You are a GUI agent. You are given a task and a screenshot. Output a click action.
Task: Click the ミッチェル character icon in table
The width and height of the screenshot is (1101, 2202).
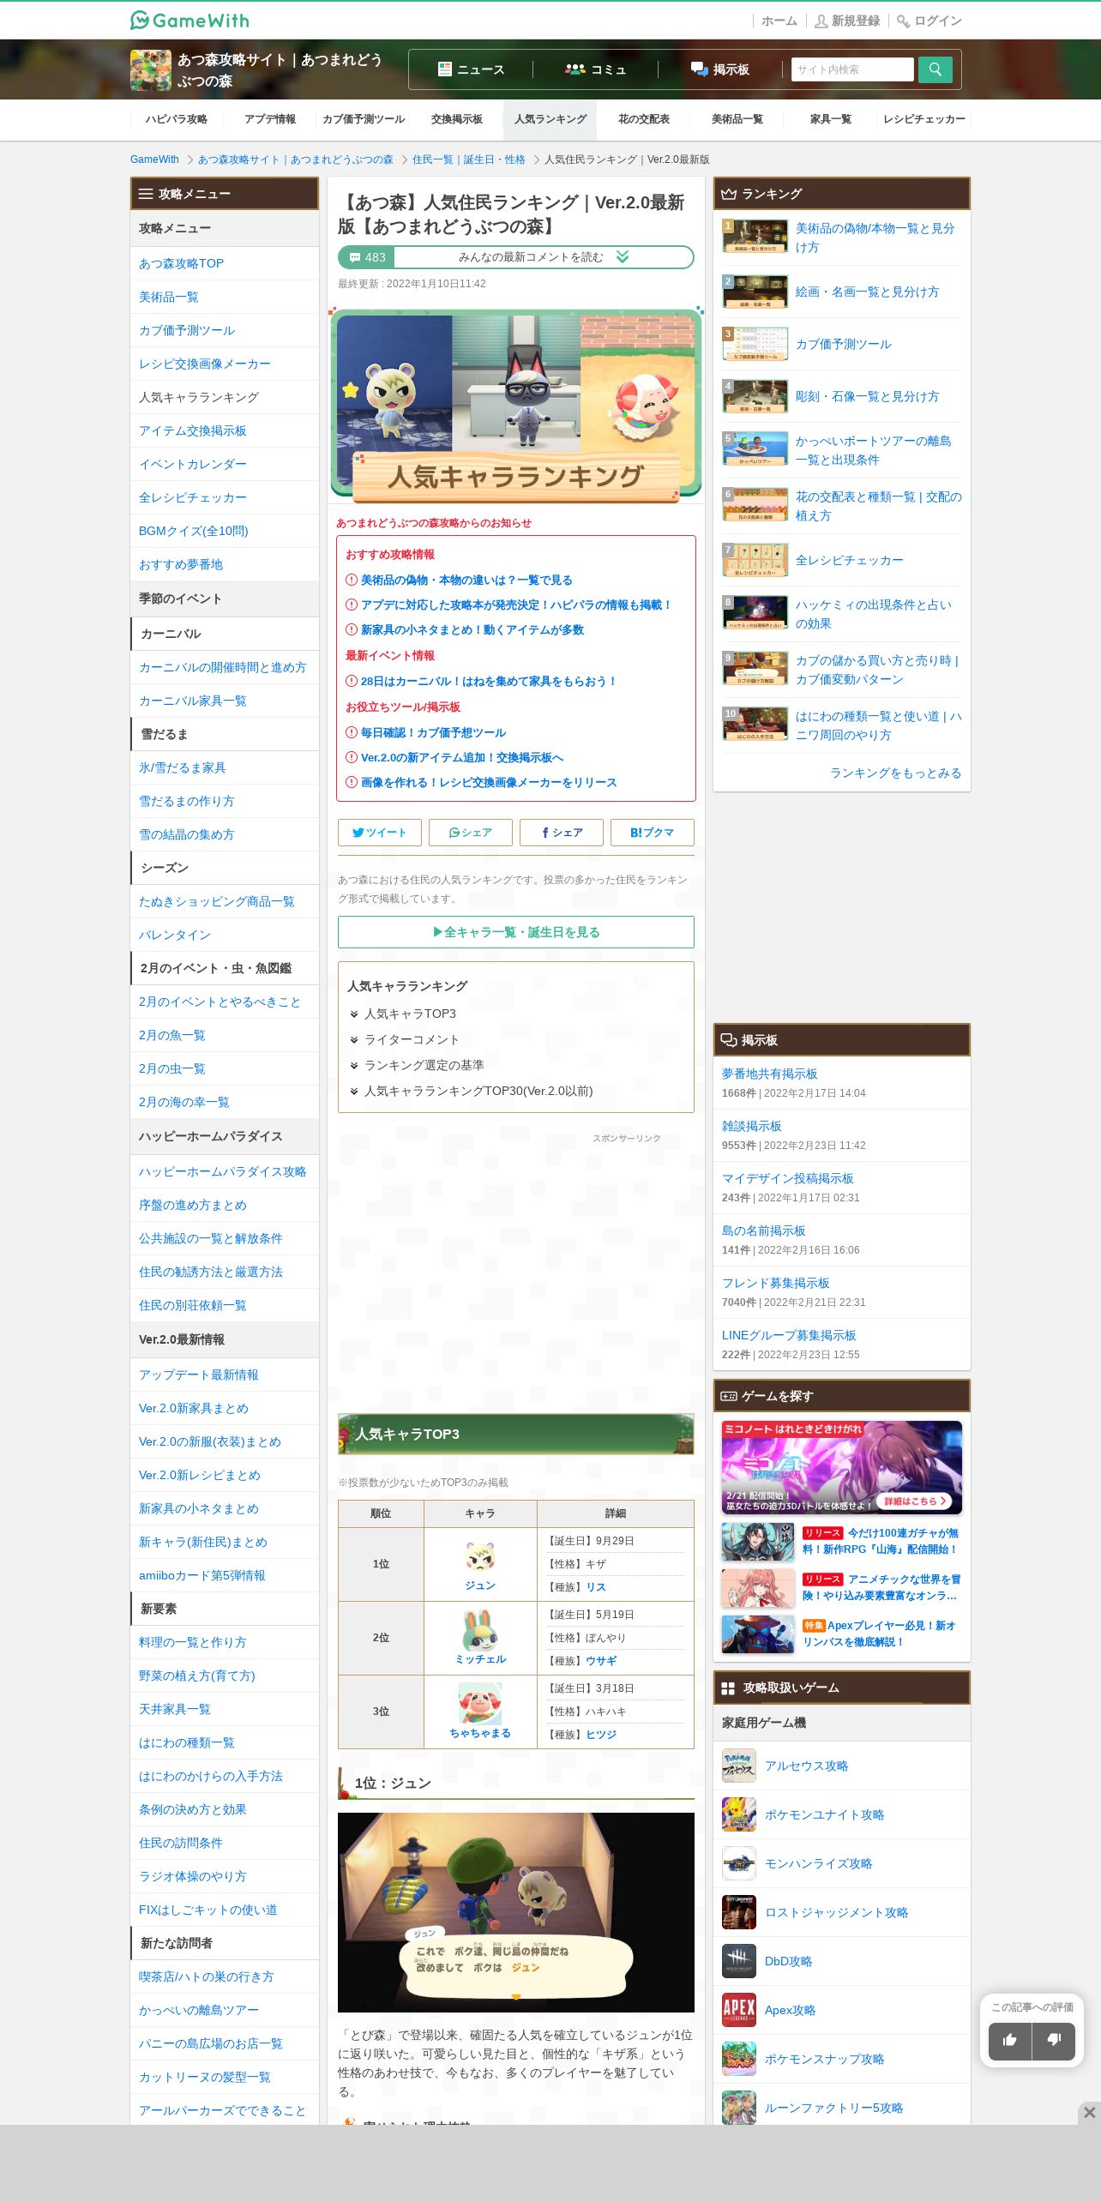480,1629
